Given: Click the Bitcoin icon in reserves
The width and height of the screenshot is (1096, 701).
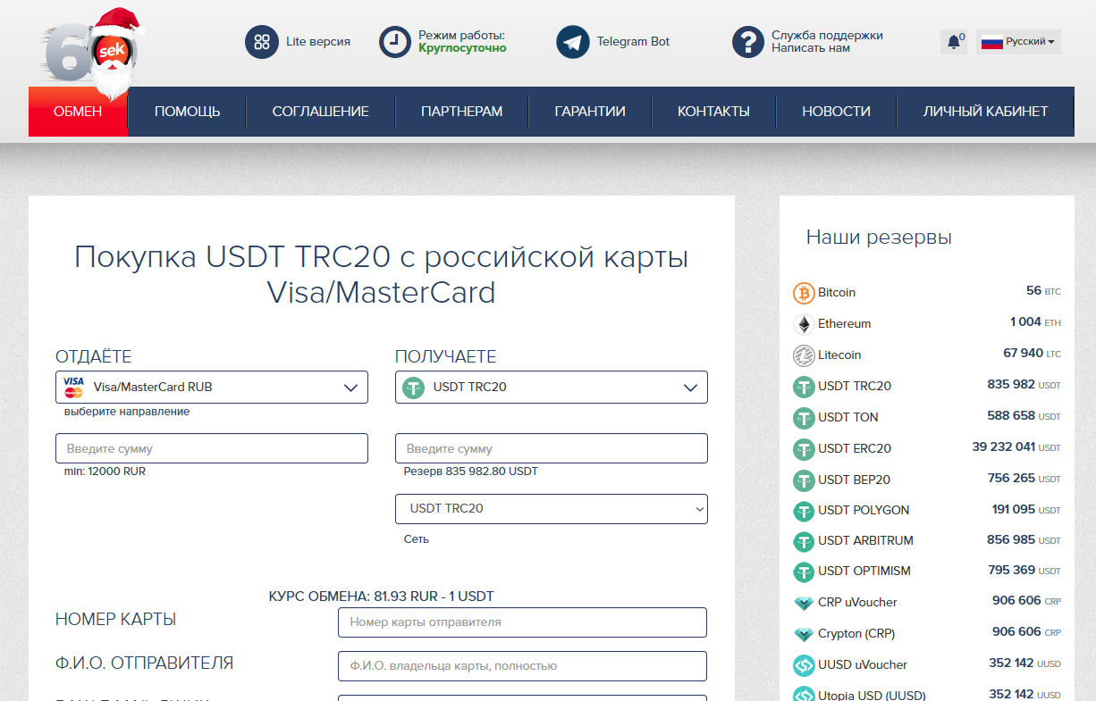Looking at the screenshot, I should [804, 293].
